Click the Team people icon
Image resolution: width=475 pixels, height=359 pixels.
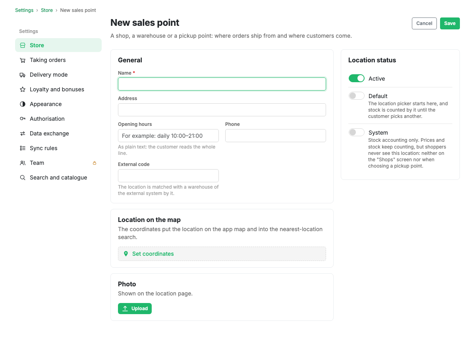tap(23, 163)
